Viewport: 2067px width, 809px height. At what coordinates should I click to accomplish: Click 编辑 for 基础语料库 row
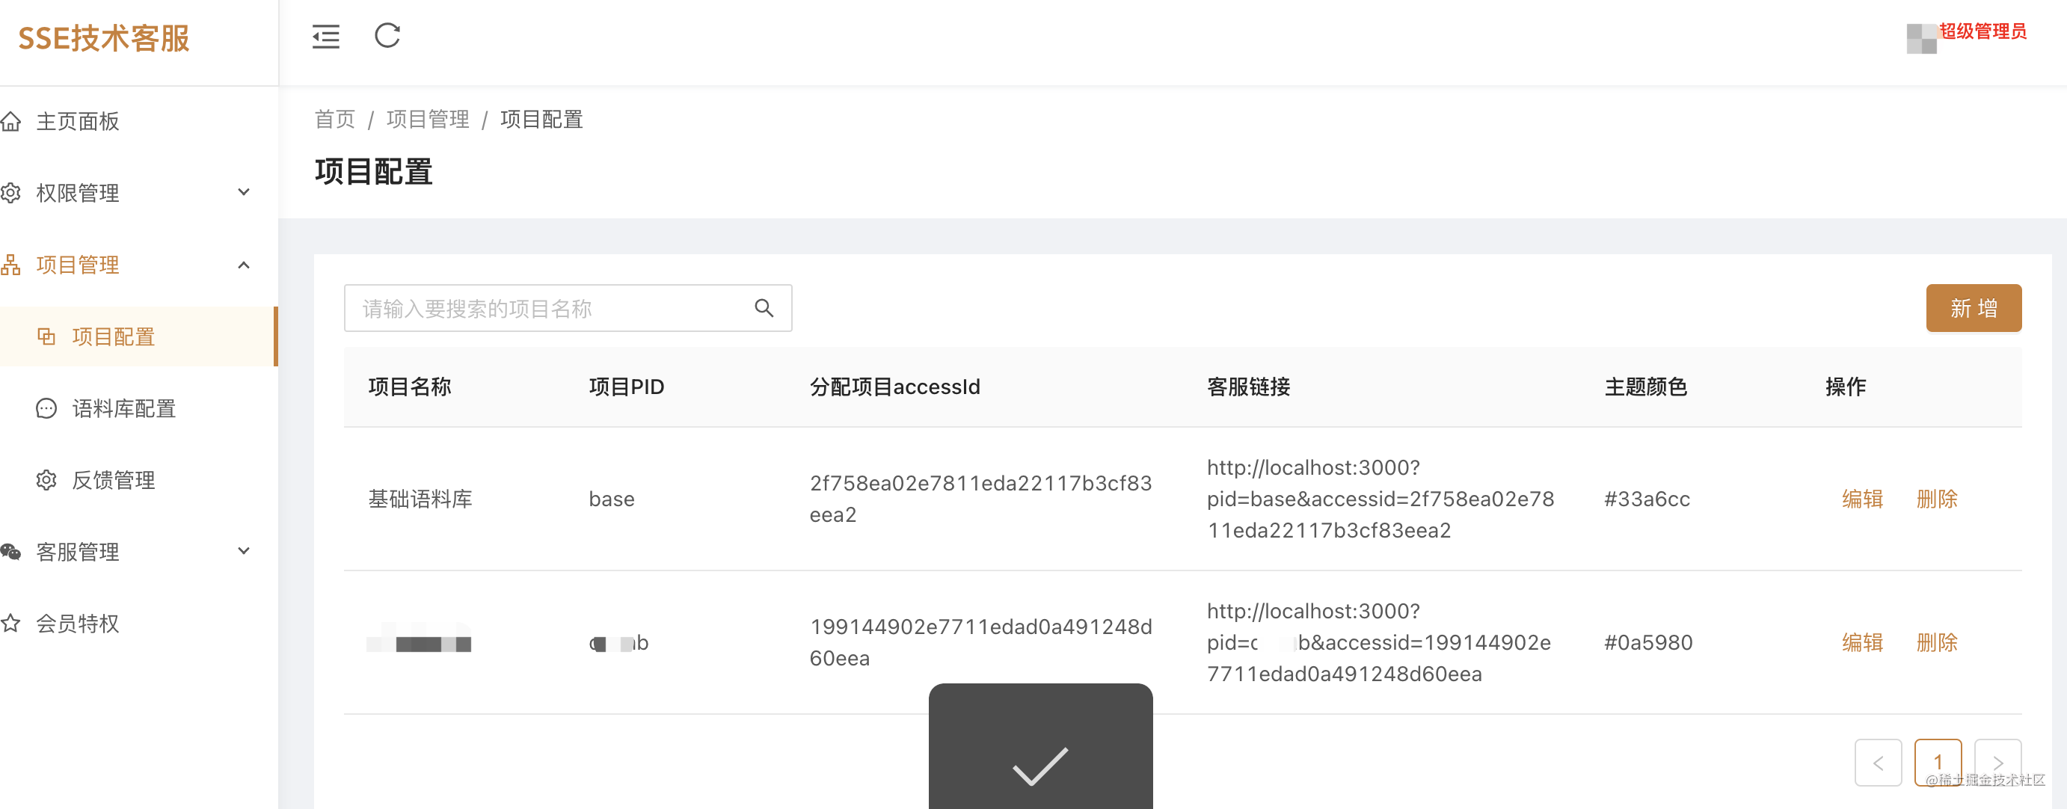[1862, 499]
